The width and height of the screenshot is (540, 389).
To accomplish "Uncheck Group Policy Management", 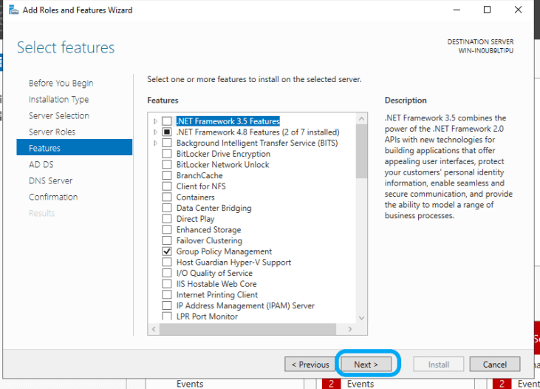I will (x=167, y=251).
